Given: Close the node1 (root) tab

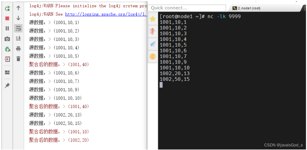Looking at the screenshot, I should pos(296,8).
